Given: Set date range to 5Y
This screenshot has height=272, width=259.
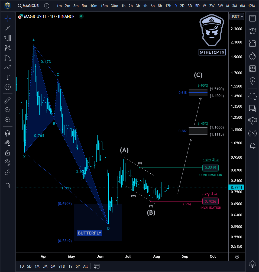Looking at the screenshot, I should 78,266.
